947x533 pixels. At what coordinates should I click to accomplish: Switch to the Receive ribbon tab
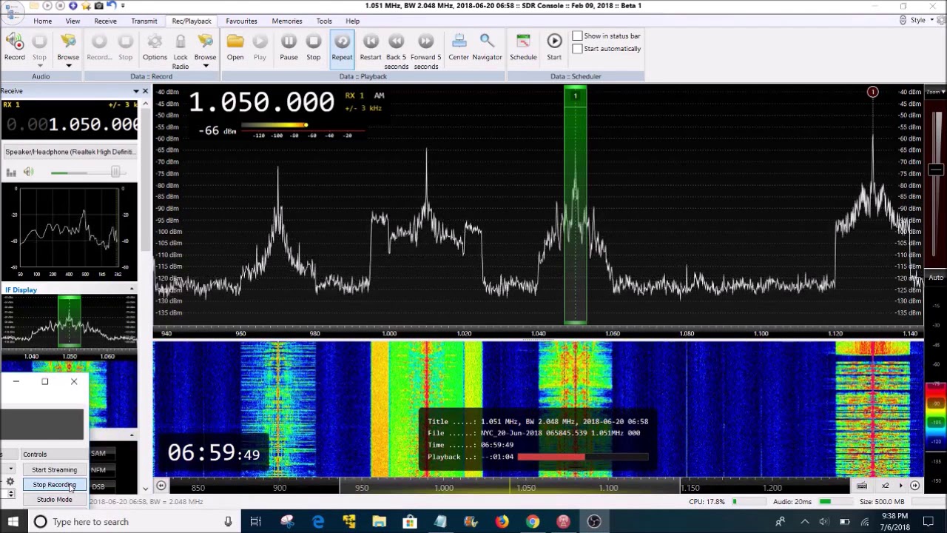pyautogui.click(x=105, y=21)
